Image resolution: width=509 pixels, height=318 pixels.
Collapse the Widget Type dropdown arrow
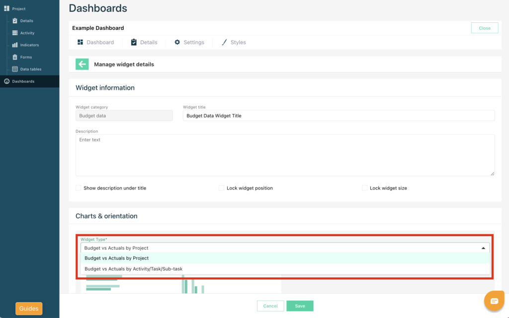click(483, 248)
